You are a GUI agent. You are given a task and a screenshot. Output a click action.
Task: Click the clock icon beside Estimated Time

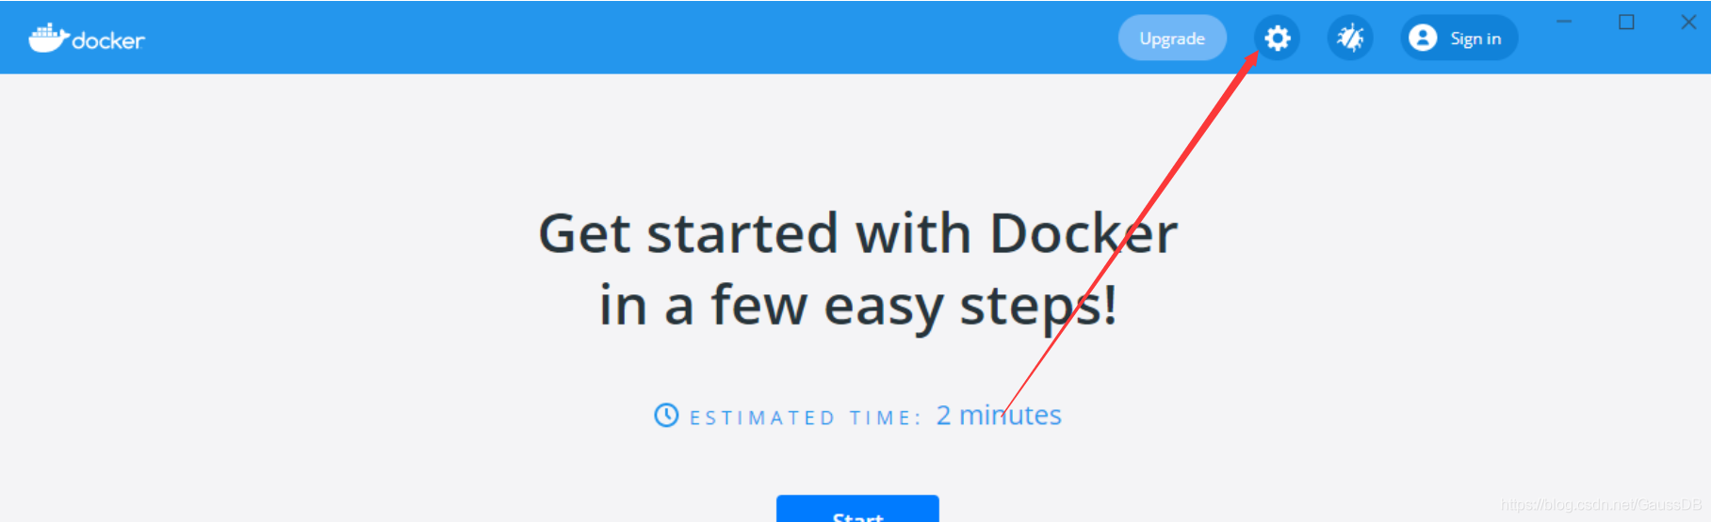click(666, 415)
